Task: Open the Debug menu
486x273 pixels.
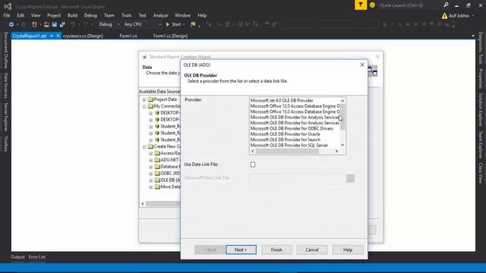Action: pos(90,15)
